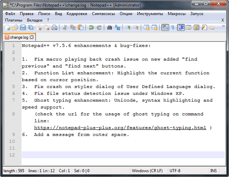Open the Инструменты menu

[150, 14]
